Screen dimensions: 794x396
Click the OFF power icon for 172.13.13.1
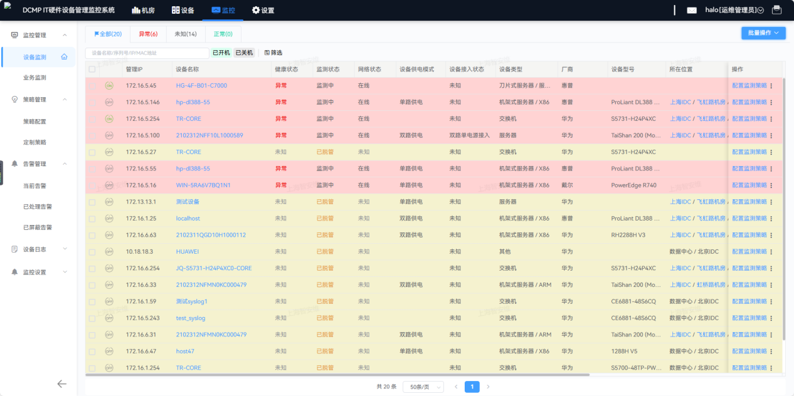[109, 202]
